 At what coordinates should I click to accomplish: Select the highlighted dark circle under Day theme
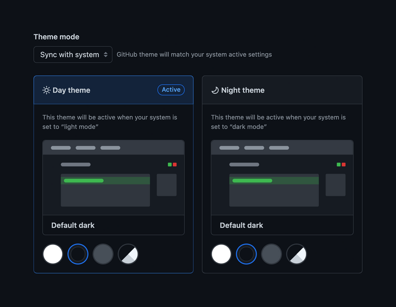[x=78, y=254]
